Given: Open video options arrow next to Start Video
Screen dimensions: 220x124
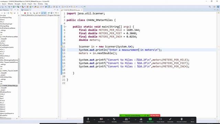Looking at the screenshot, I should click(x=108, y=120).
